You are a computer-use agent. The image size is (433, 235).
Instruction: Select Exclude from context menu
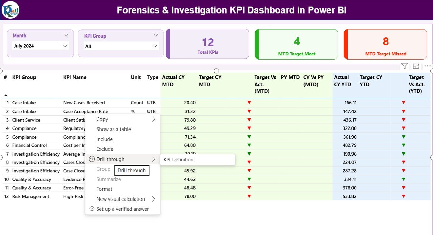click(105, 149)
